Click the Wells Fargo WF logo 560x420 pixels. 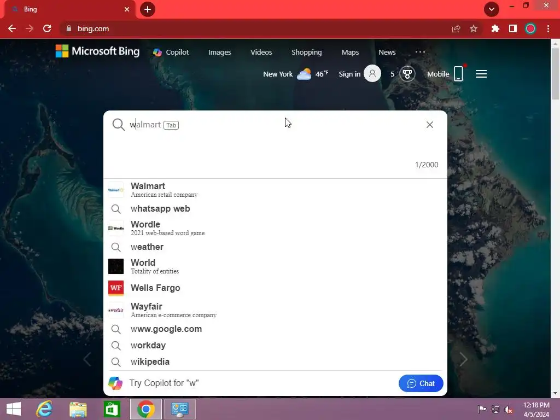[x=116, y=288]
